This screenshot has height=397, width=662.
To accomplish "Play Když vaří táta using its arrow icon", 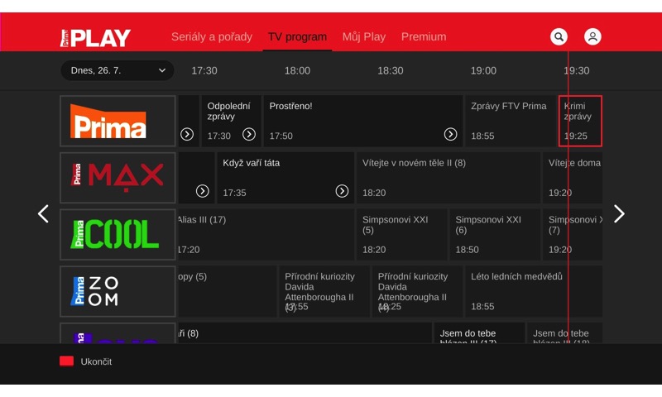I will coord(342,191).
